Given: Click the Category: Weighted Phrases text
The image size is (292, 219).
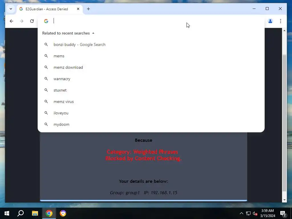Looking at the screenshot, I should pyautogui.click(x=143, y=152).
